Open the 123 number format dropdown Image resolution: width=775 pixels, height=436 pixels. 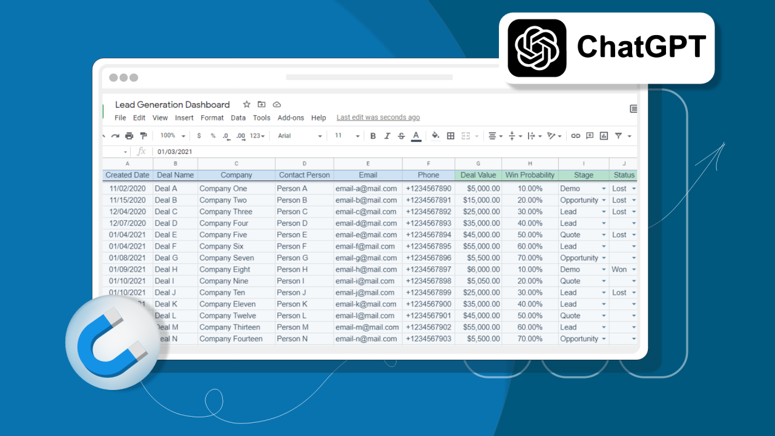tap(257, 136)
